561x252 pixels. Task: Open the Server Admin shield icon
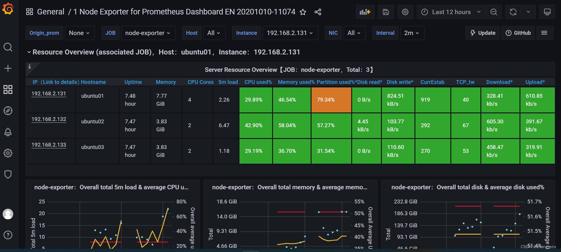[x=8, y=174]
